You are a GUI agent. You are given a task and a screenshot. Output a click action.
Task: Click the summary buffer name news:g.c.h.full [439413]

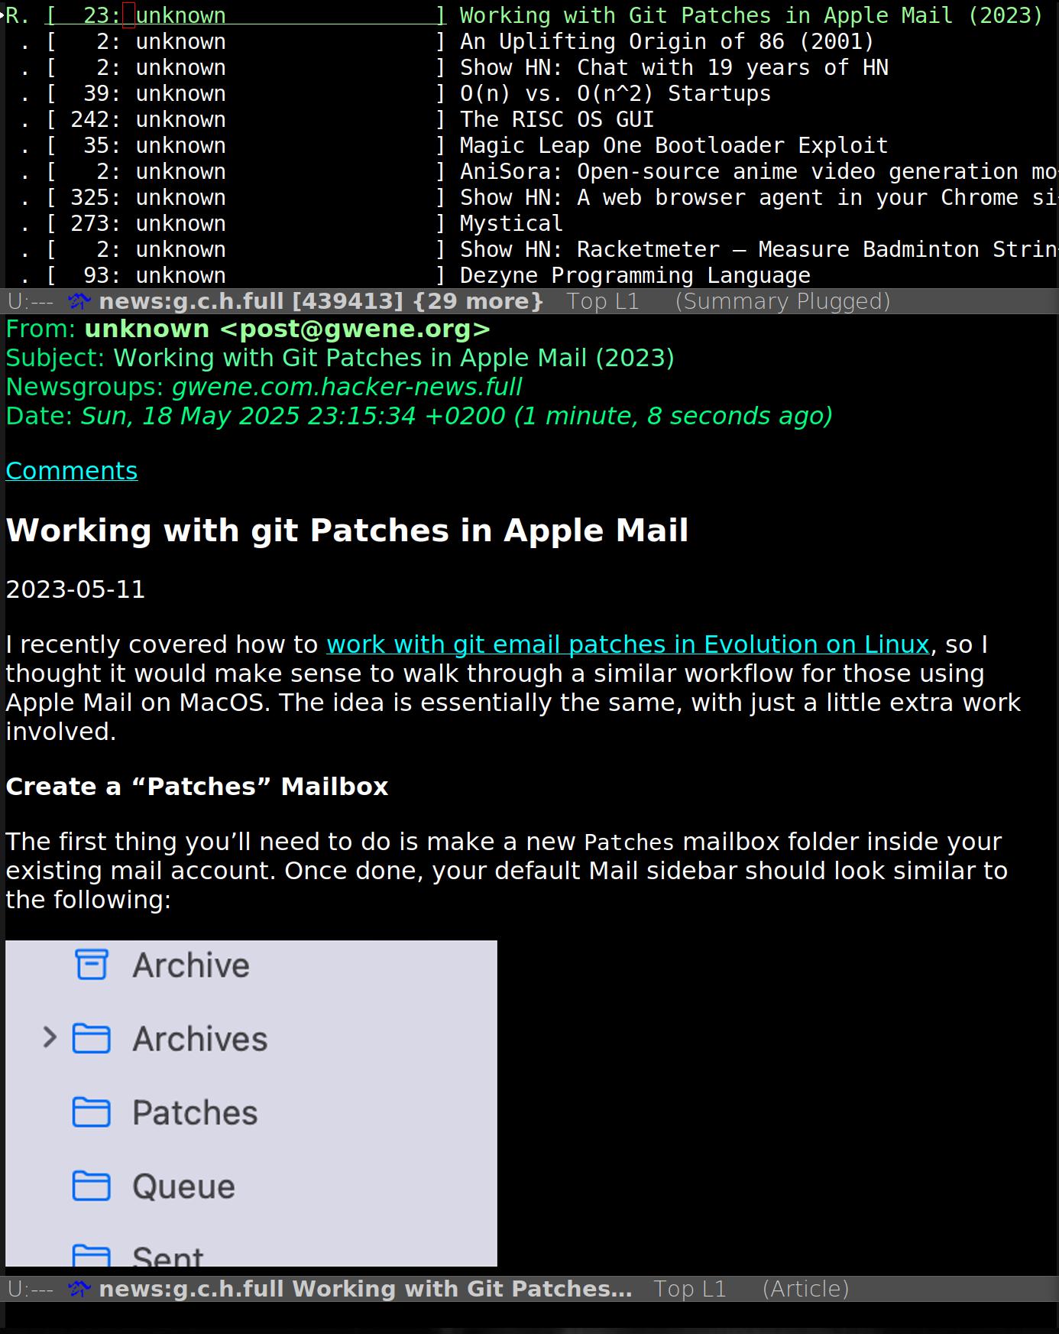[x=251, y=301]
